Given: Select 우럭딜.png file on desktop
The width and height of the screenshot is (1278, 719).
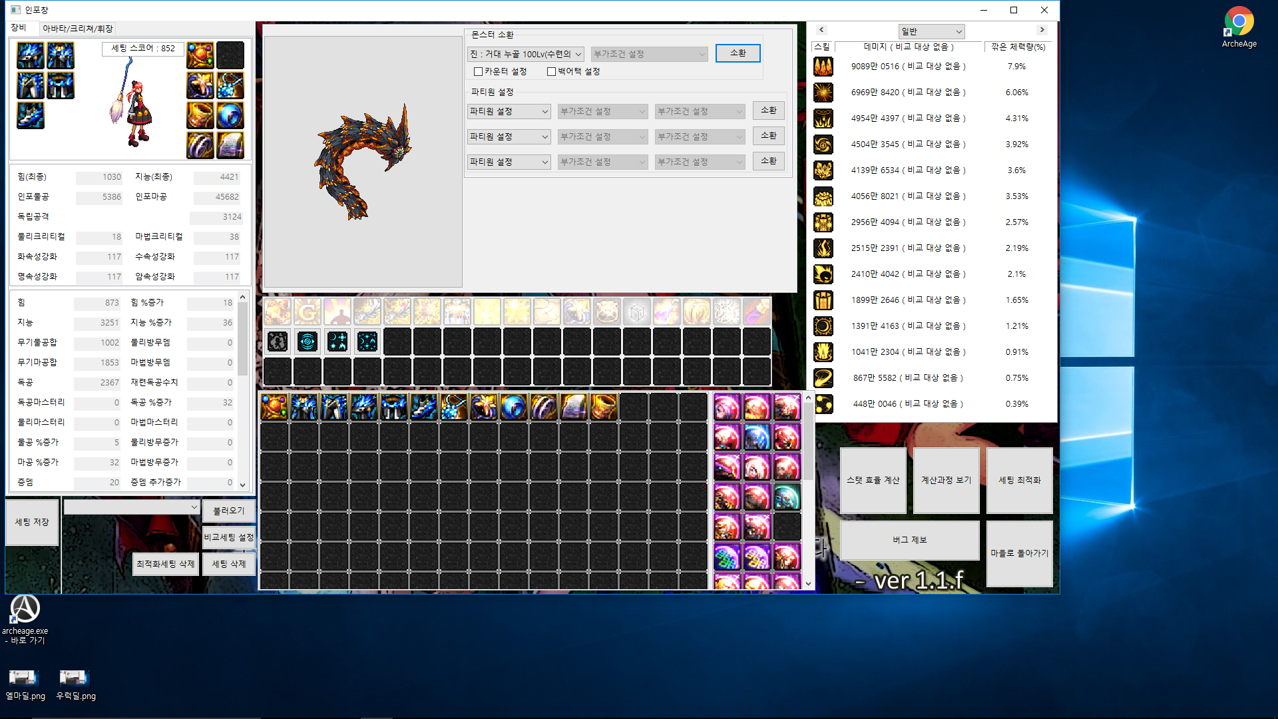Looking at the screenshot, I should coord(75,684).
